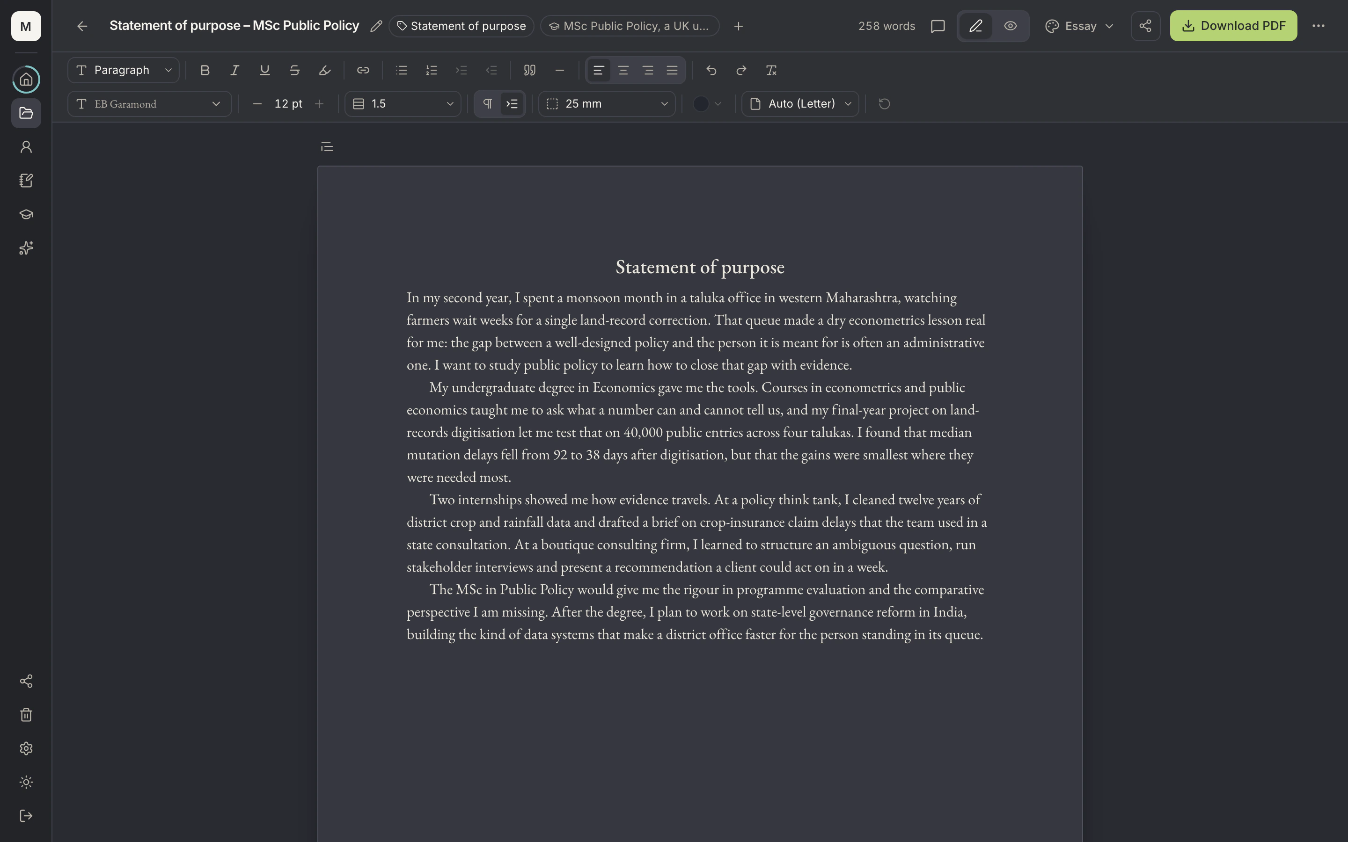Decrease font size with minus

[257, 104]
